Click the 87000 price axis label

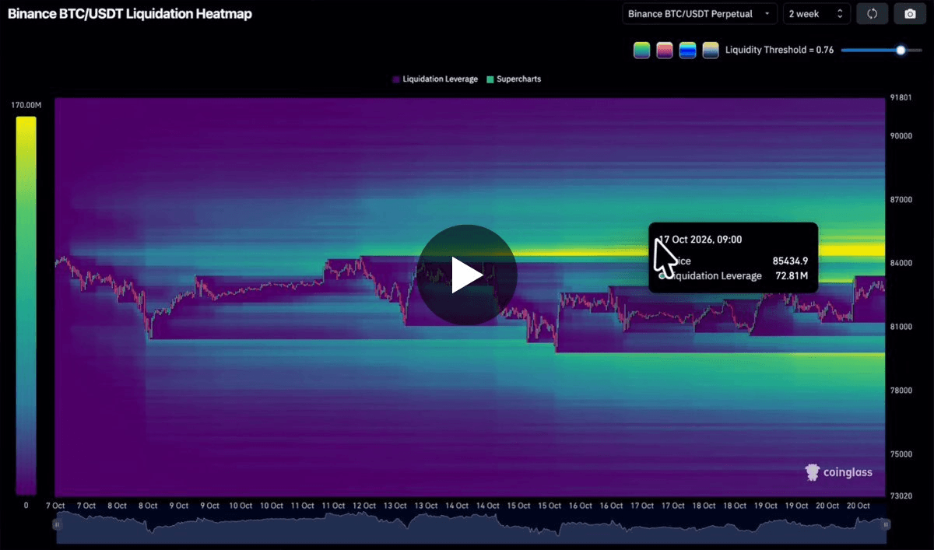point(901,200)
